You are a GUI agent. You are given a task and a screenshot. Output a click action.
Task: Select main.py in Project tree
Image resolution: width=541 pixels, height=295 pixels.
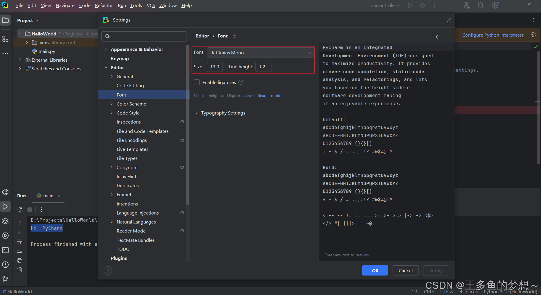[x=47, y=51]
